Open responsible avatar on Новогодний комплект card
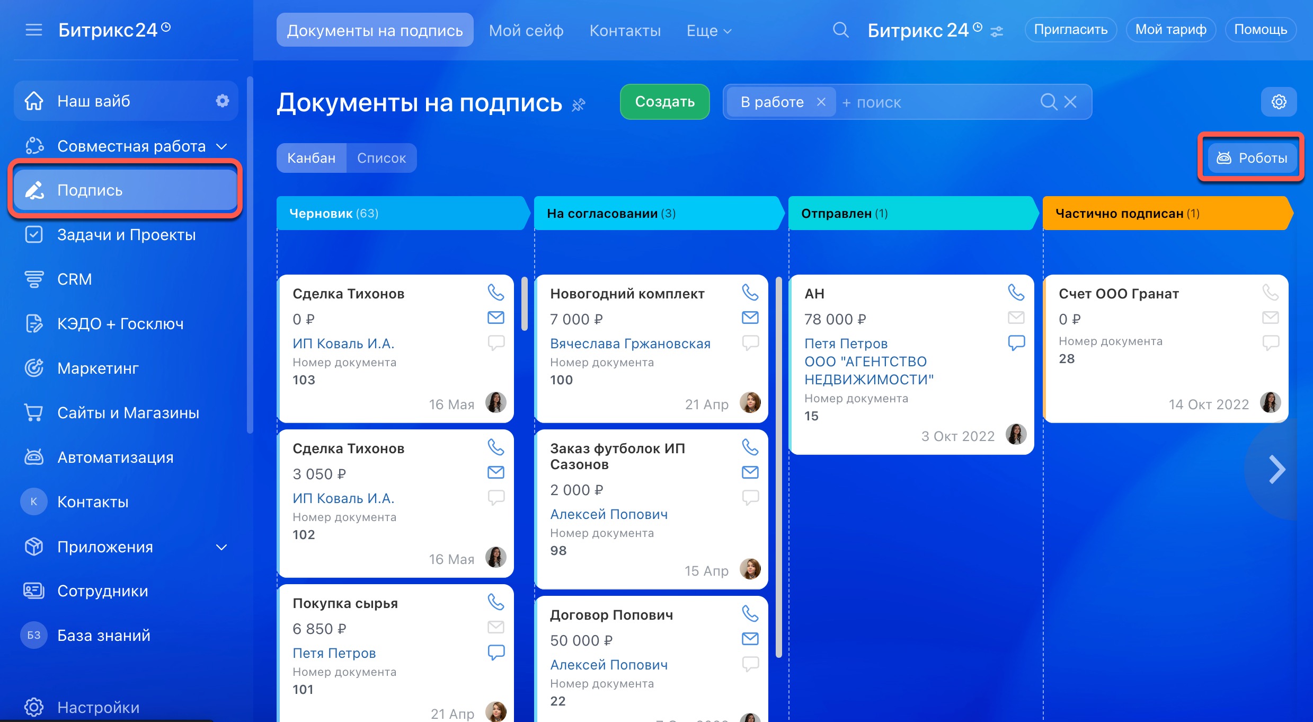1313x722 pixels. coord(750,402)
